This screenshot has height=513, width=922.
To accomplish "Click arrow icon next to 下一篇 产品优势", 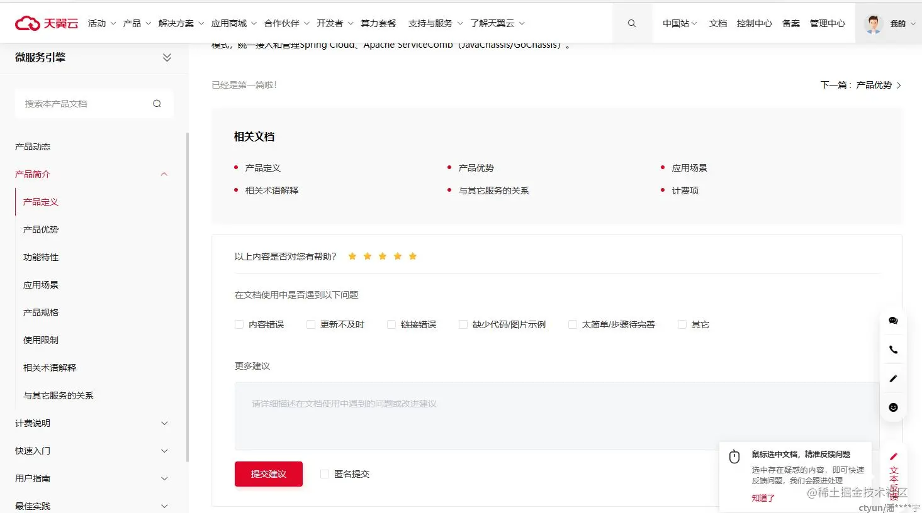I will point(899,85).
